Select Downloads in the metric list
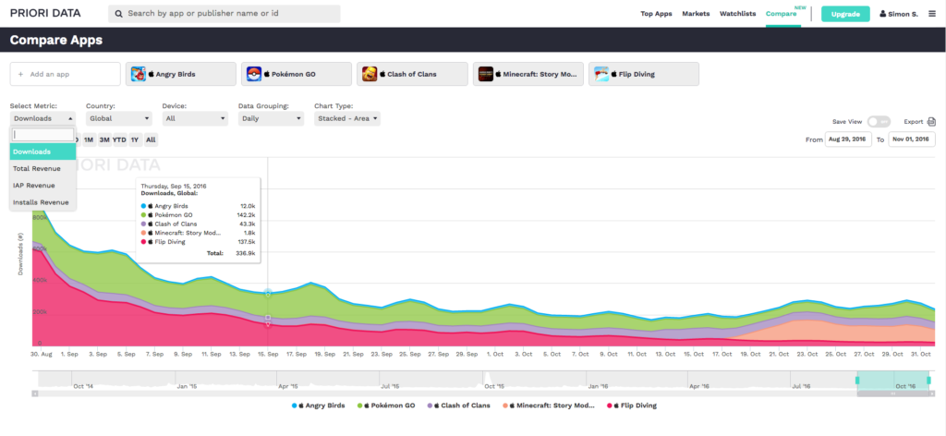 tap(42, 151)
